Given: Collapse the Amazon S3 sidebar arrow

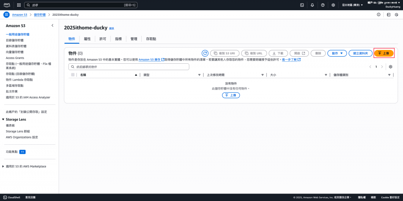Looking at the screenshot, I should click(52, 26).
